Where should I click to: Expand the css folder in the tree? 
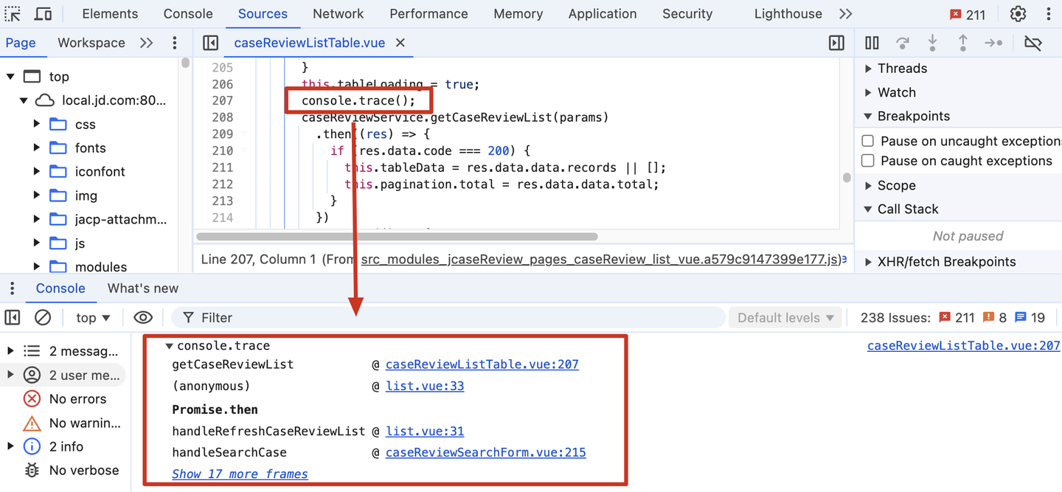[37, 124]
